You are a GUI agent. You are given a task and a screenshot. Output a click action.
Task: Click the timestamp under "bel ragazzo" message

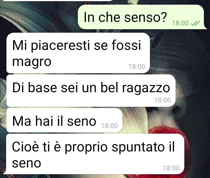point(162,100)
